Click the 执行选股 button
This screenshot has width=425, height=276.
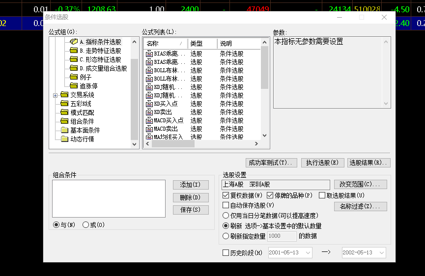point(322,163)
